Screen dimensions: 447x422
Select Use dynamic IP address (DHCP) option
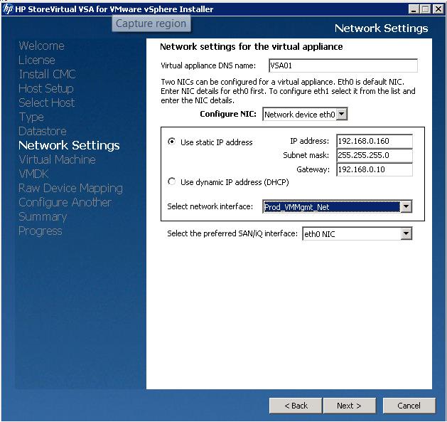click(x=171, y=181)
